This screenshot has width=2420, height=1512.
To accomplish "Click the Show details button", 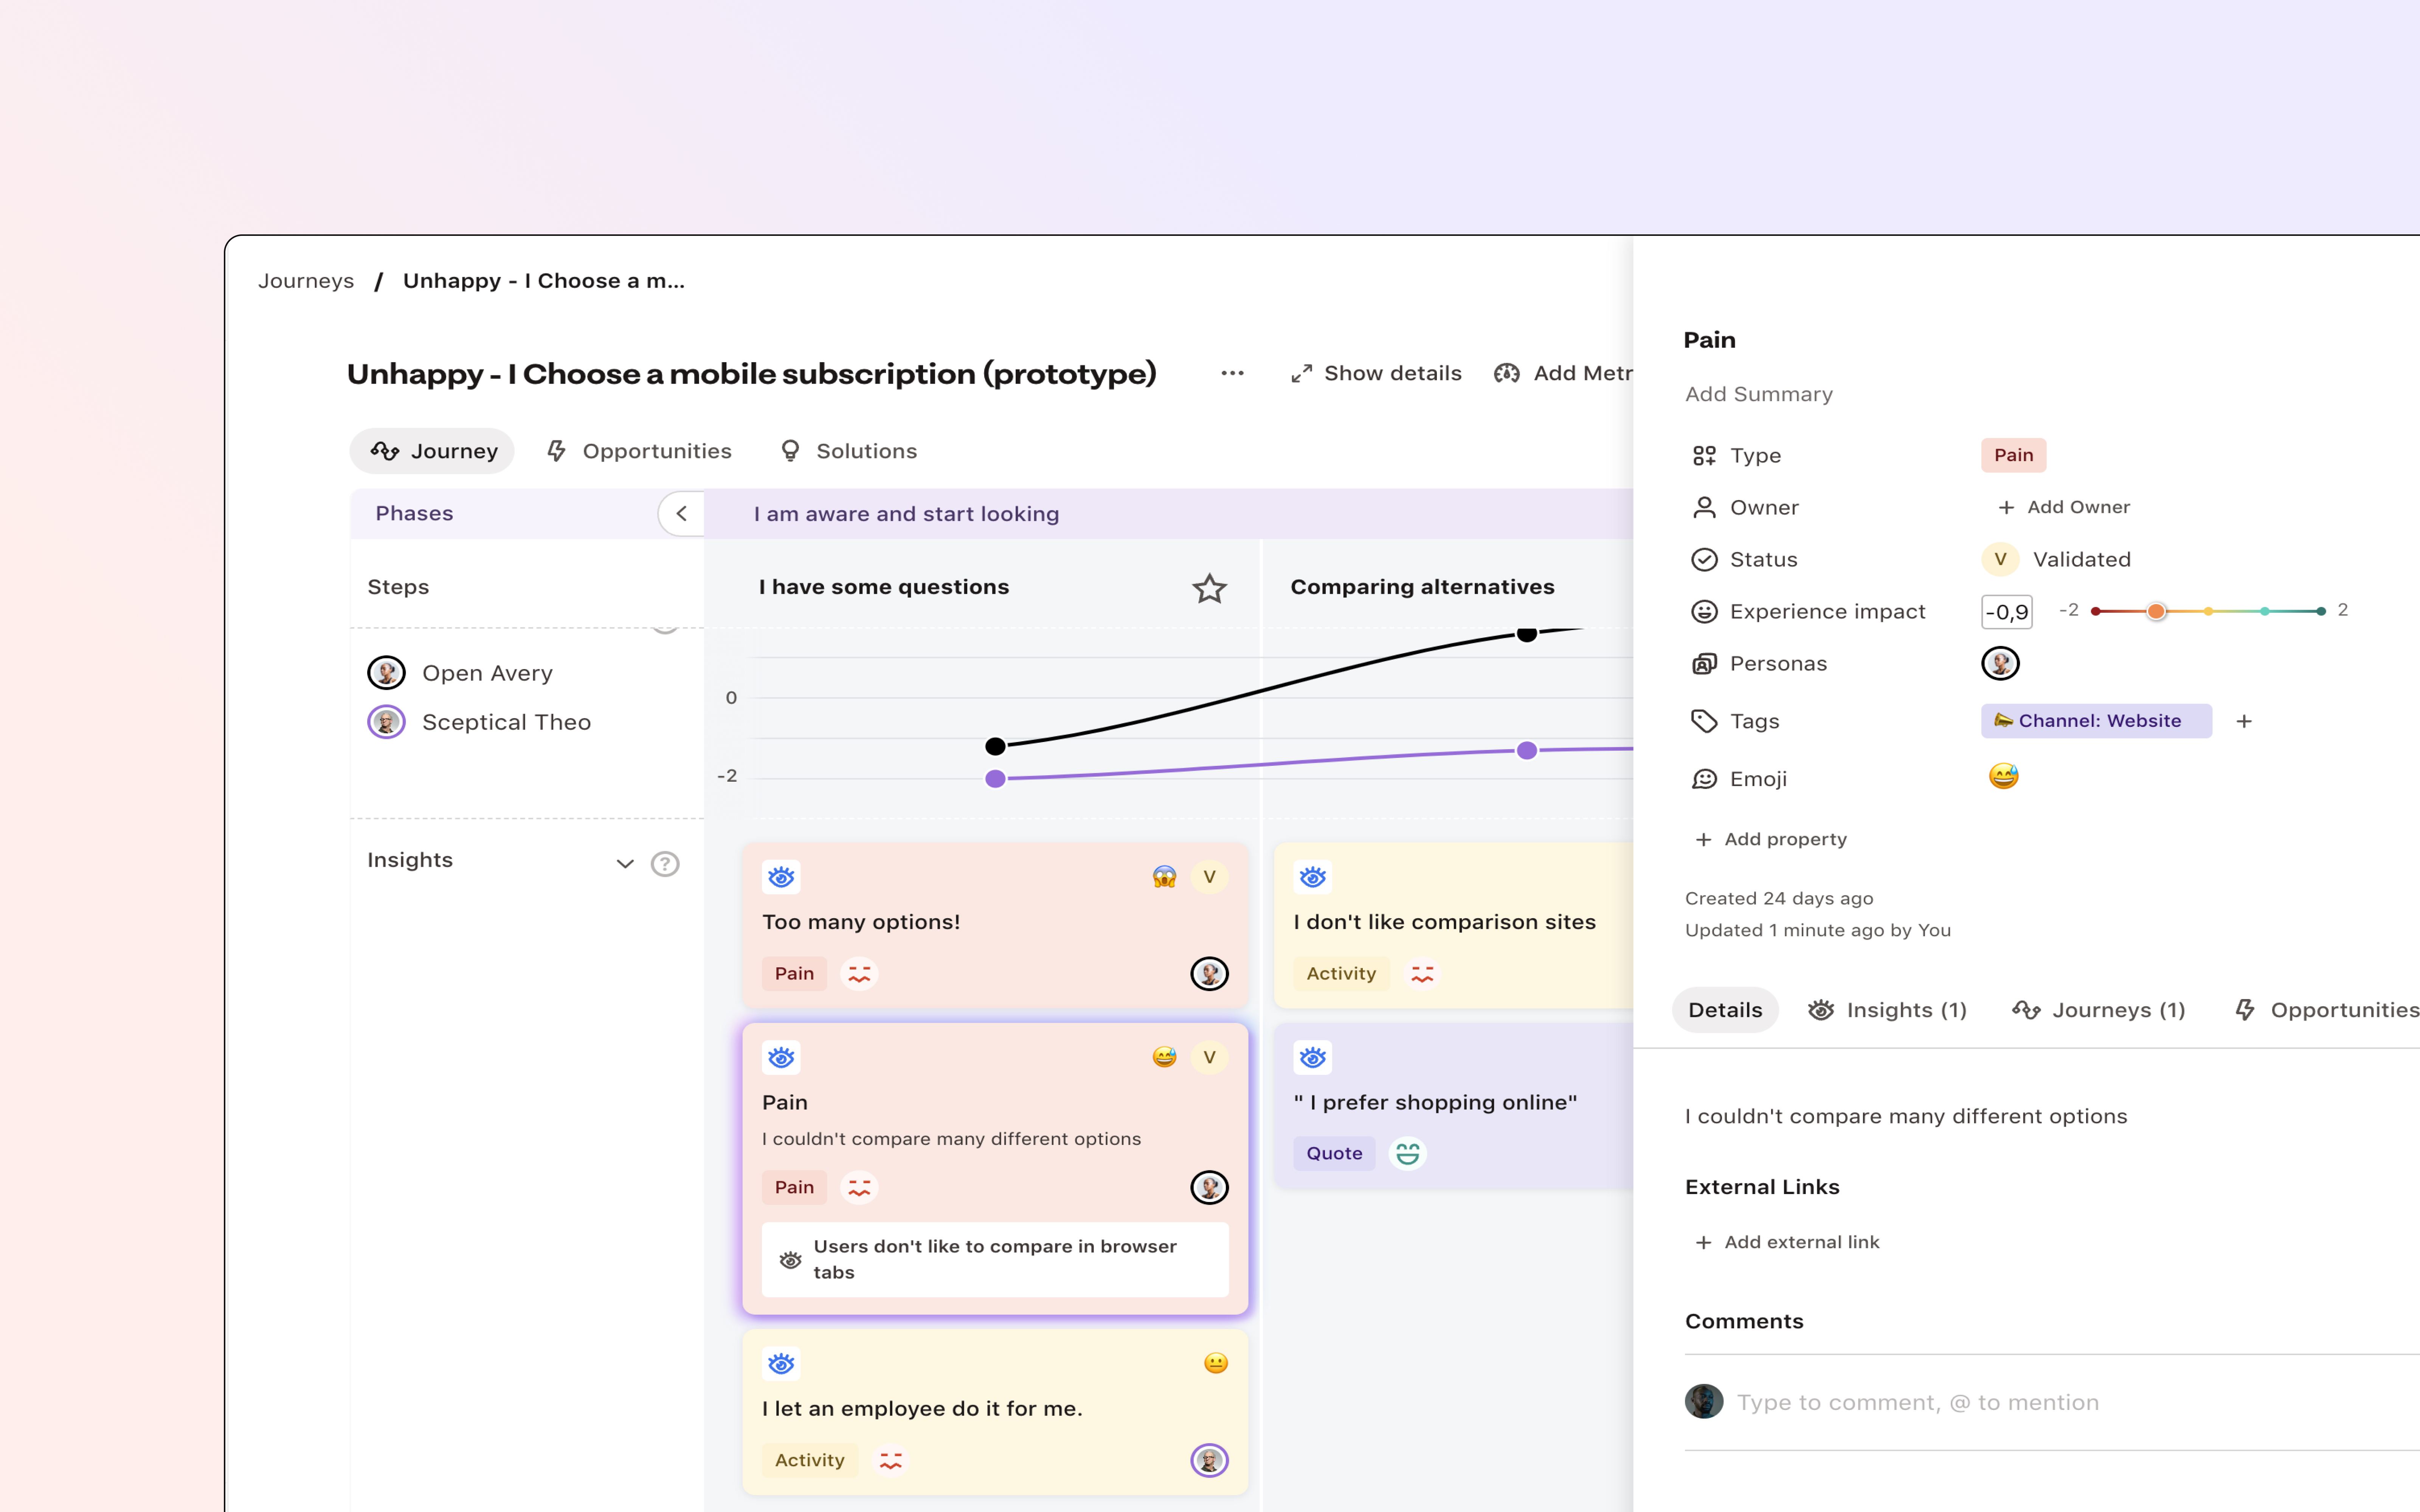I will (1376, 373).
